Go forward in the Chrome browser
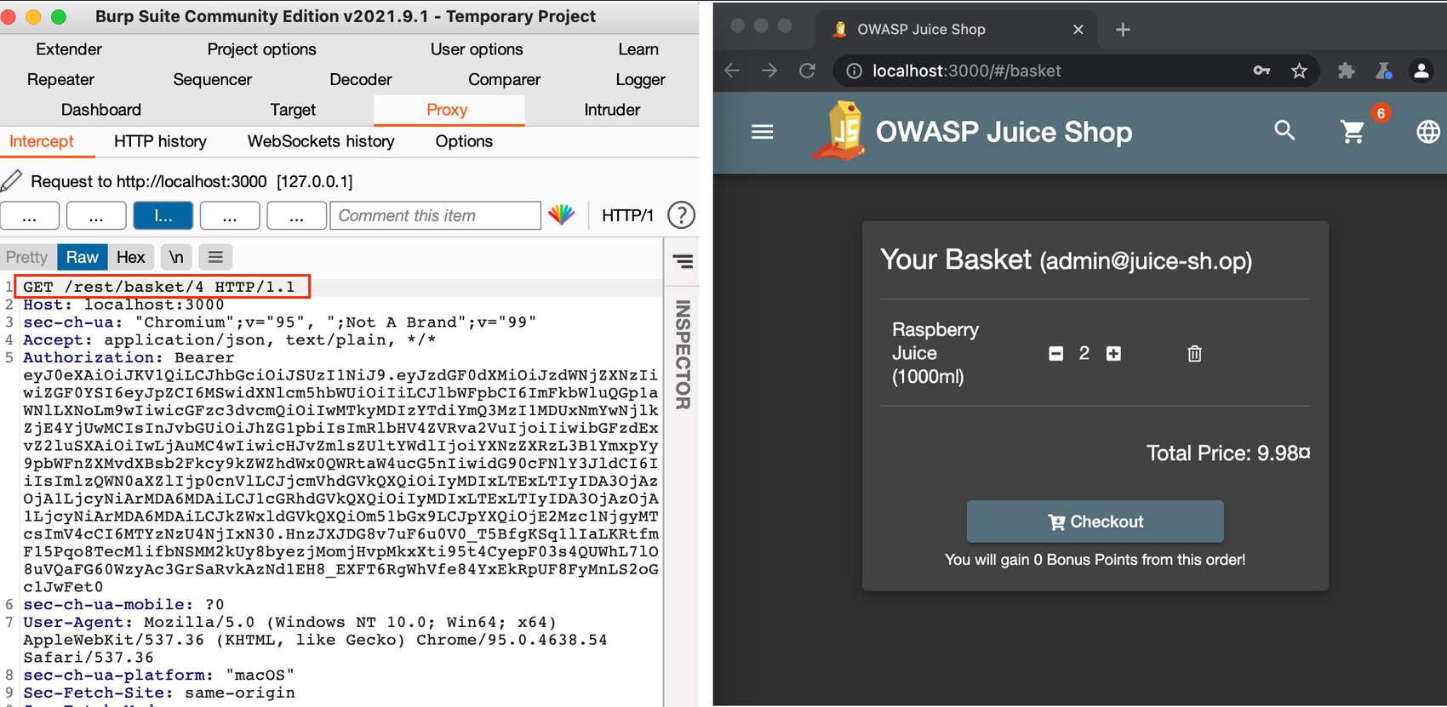This screenshot has width=1447, height=707. pos(769,71)
